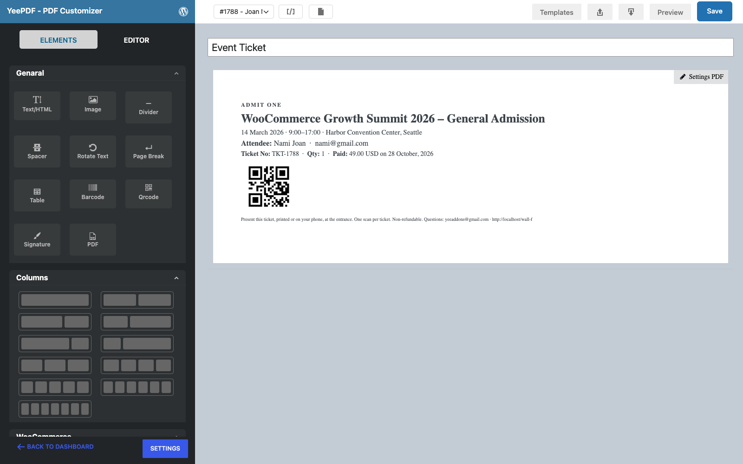Click the export upload icon button
The image size is (743, 464).
coord(600,12)
